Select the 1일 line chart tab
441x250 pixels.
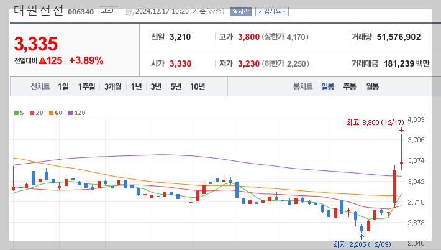click(x=63, y=86)
